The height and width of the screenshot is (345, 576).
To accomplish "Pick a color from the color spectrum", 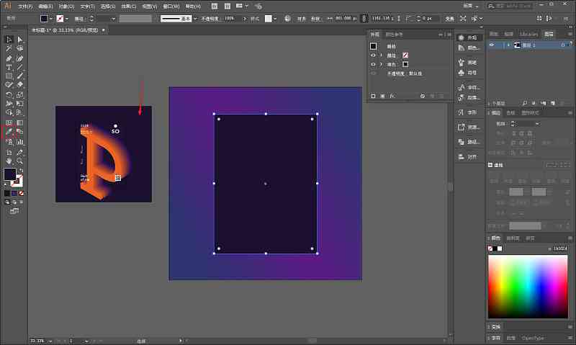I will (528, 287).
